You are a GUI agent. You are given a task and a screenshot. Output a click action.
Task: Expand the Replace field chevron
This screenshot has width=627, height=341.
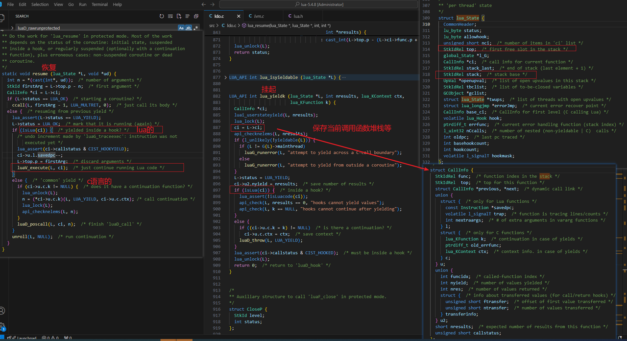(x=12, y=28)
